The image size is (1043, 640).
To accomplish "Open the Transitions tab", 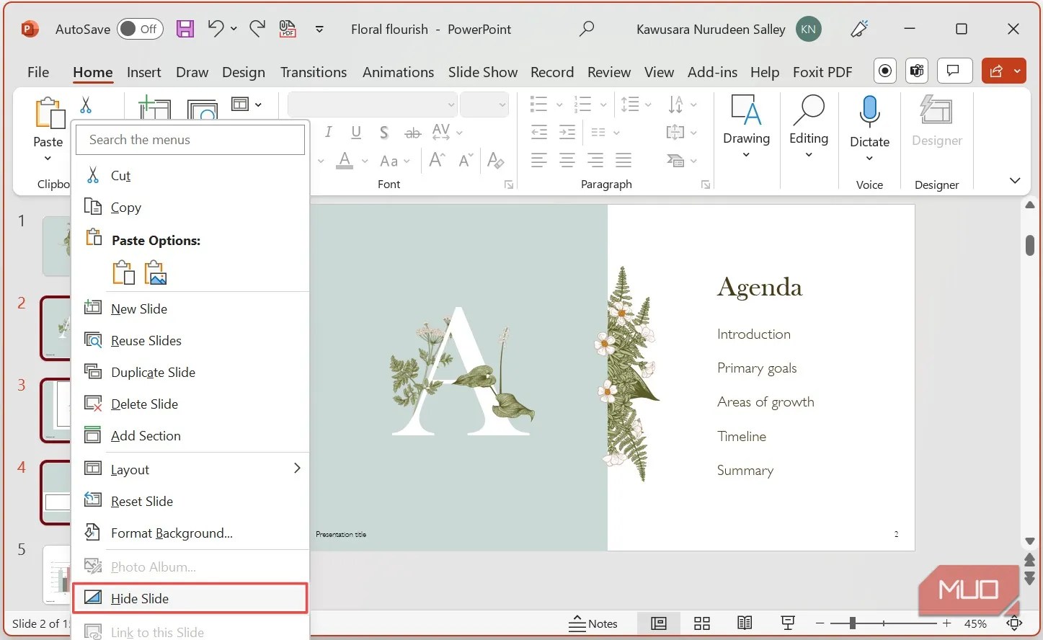I will click(314, 72).
